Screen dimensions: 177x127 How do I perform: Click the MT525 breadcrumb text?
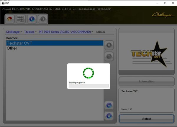[101, 32]
